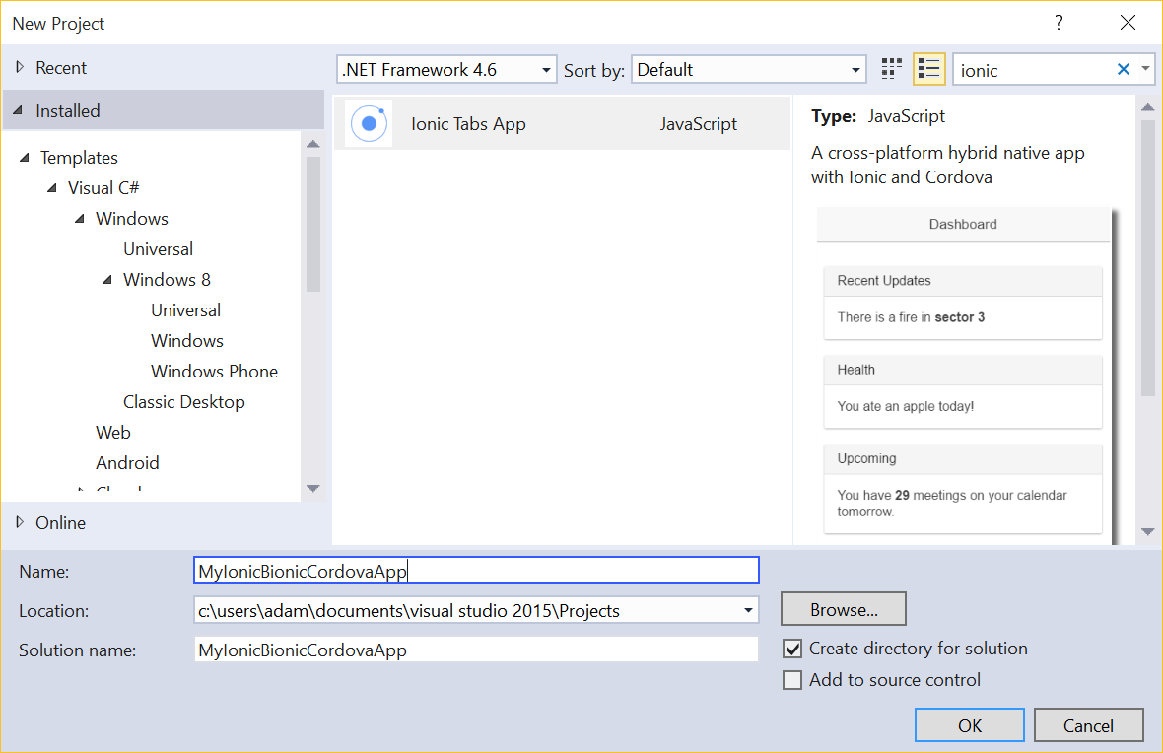Collapse the Installed section
The height and width of the screenshot is (753, 1163).
[x=19, y=110]
